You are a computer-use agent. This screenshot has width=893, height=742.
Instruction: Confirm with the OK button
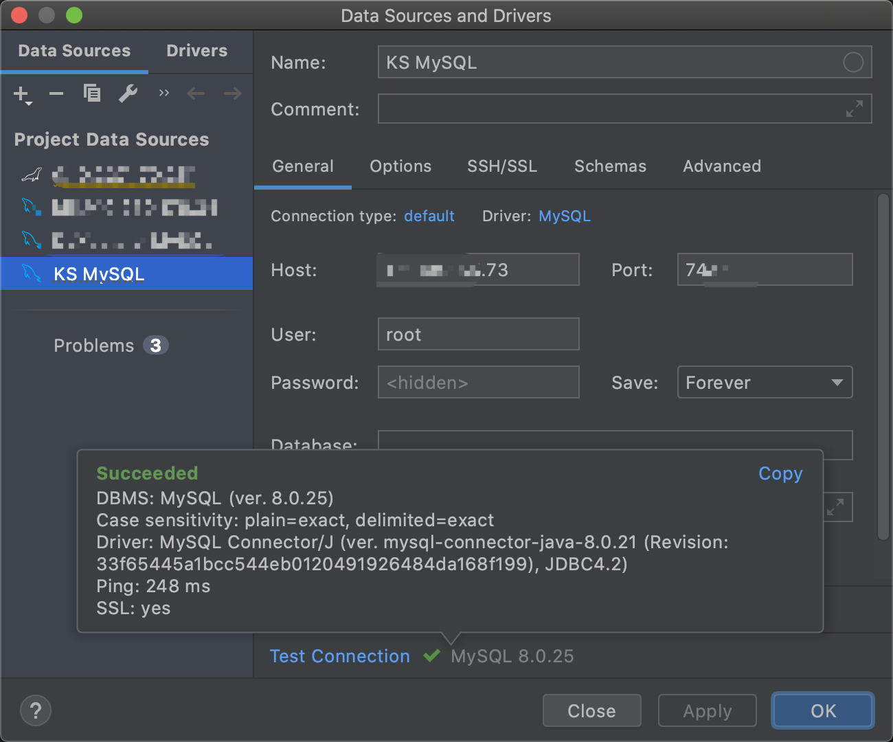point(823,710)
